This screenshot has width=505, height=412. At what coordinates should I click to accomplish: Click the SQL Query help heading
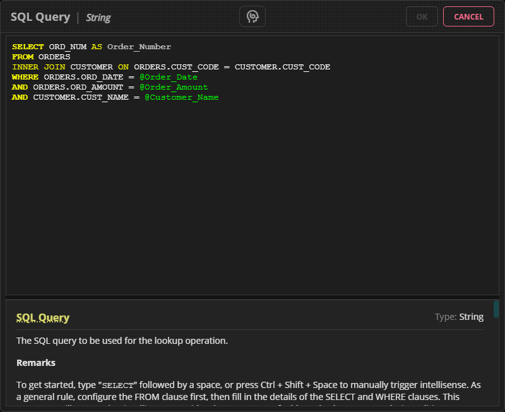43,317
